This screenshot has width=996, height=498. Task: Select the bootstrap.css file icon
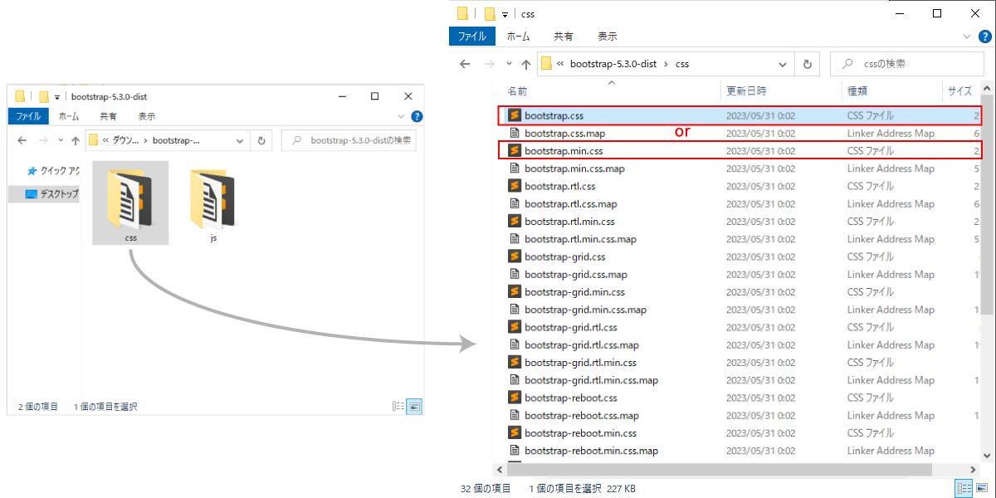[x=514, y=115]
